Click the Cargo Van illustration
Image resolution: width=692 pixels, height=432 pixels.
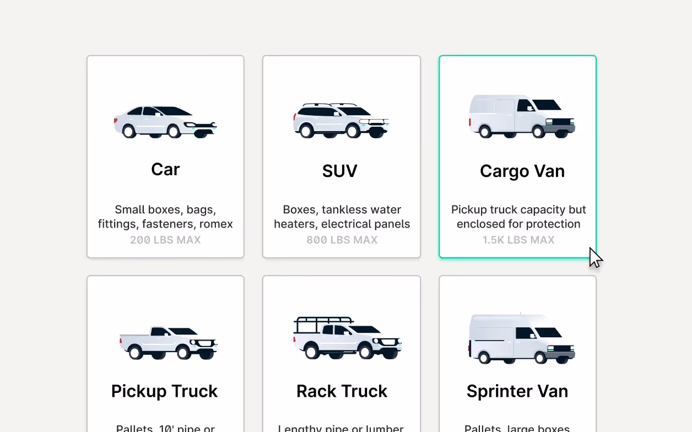(521, 116)
